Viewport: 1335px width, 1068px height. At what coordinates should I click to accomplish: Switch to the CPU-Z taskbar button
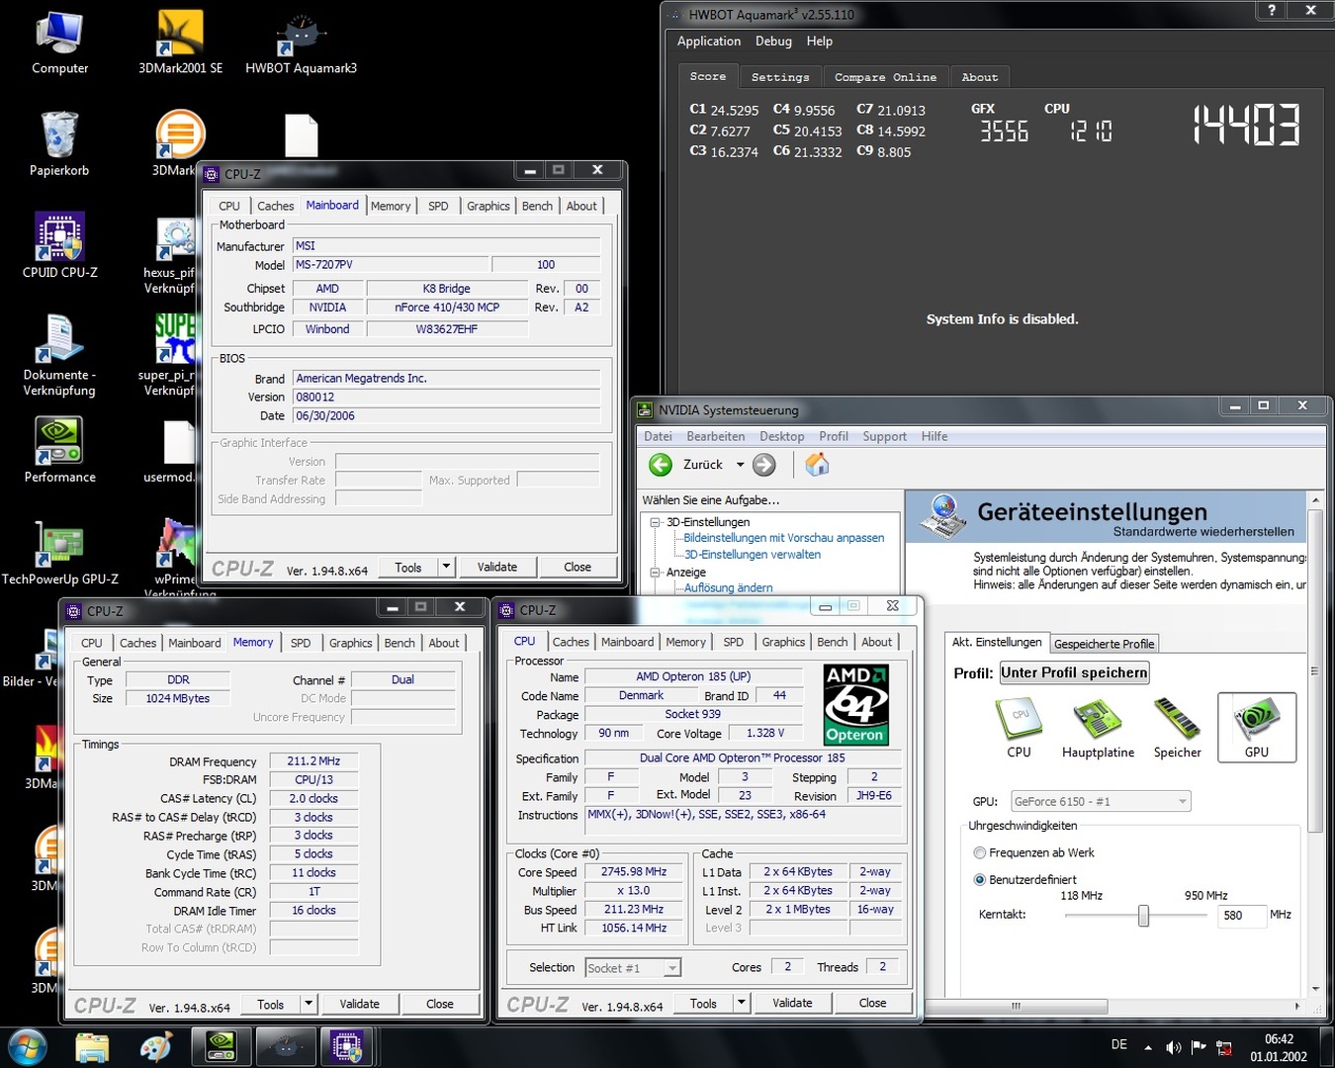tap(347, 1047)
